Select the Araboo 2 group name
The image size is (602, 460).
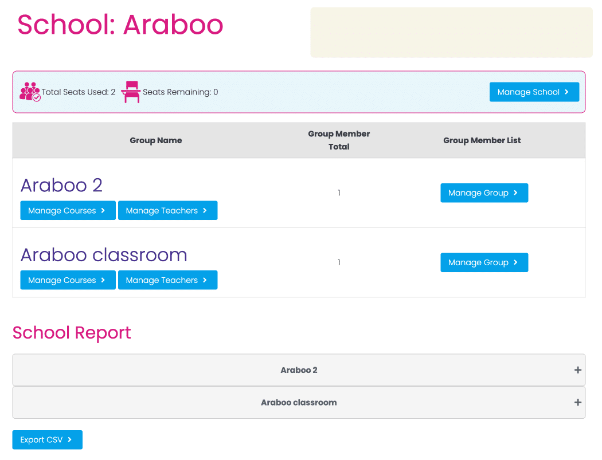pos(61,185)
